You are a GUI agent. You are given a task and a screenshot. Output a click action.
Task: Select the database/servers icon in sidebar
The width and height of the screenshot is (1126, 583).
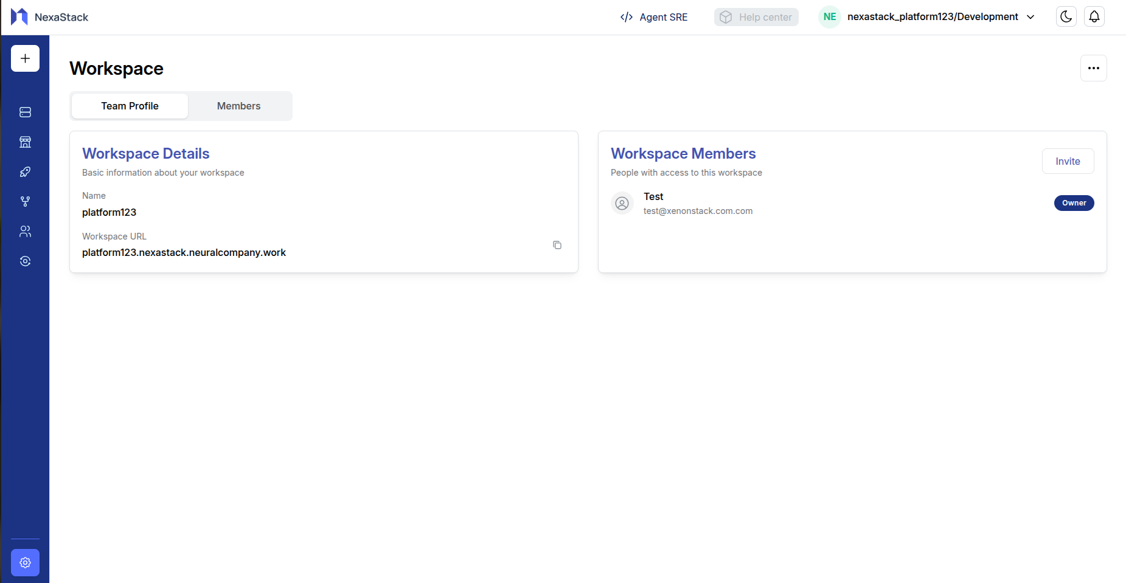(x=25, y=112)
